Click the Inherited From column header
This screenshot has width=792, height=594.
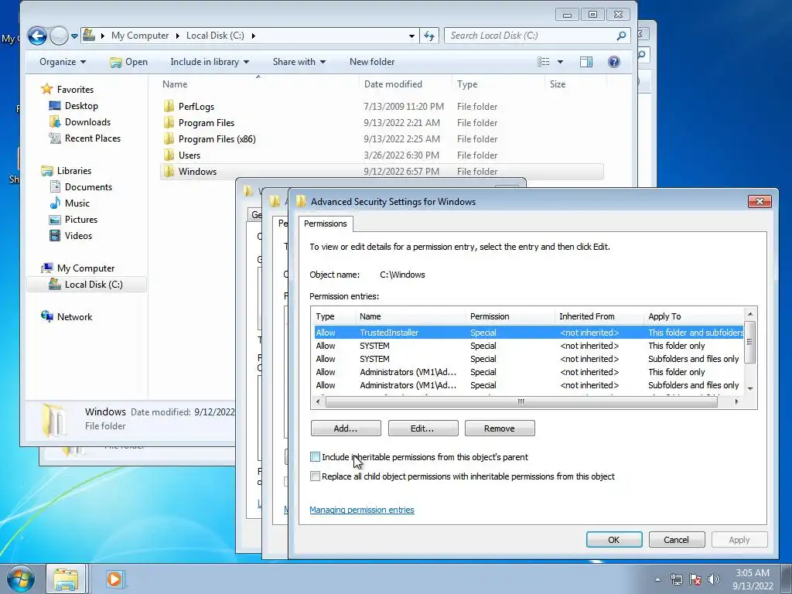pos(599,316)
